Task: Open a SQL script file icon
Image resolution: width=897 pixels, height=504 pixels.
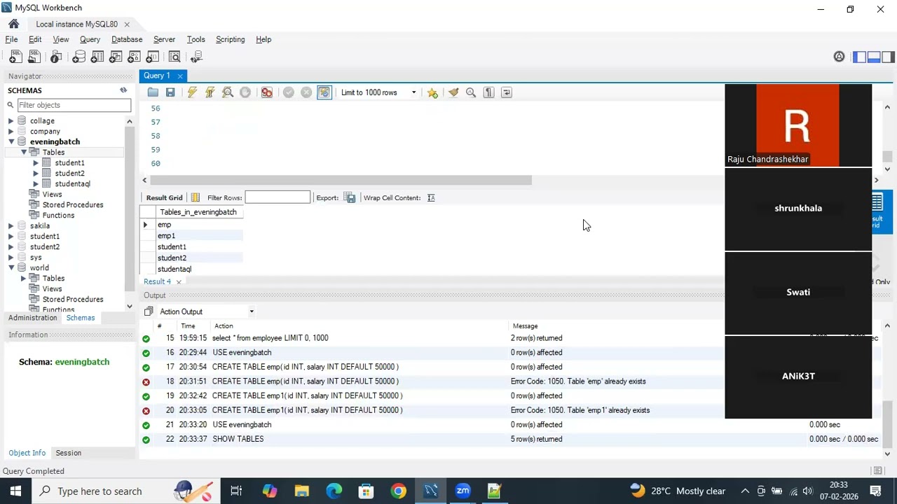Action: [34, 57]
